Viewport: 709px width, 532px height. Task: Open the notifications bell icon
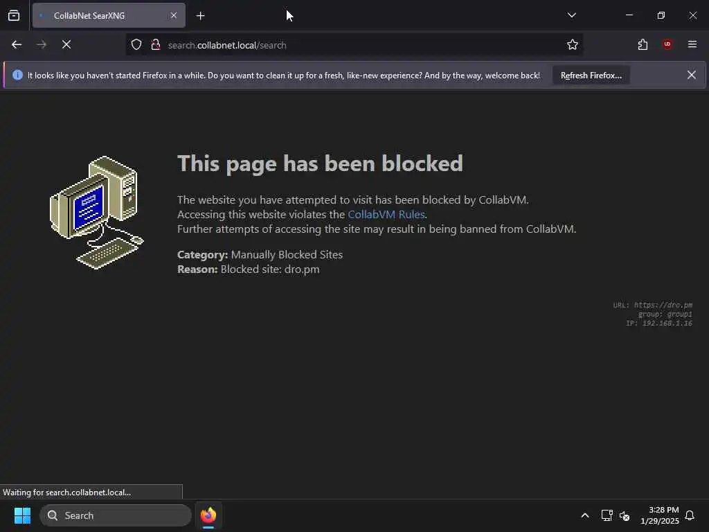690,515
